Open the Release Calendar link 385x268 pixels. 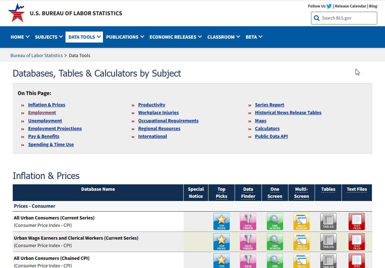[x=350, y=6]
